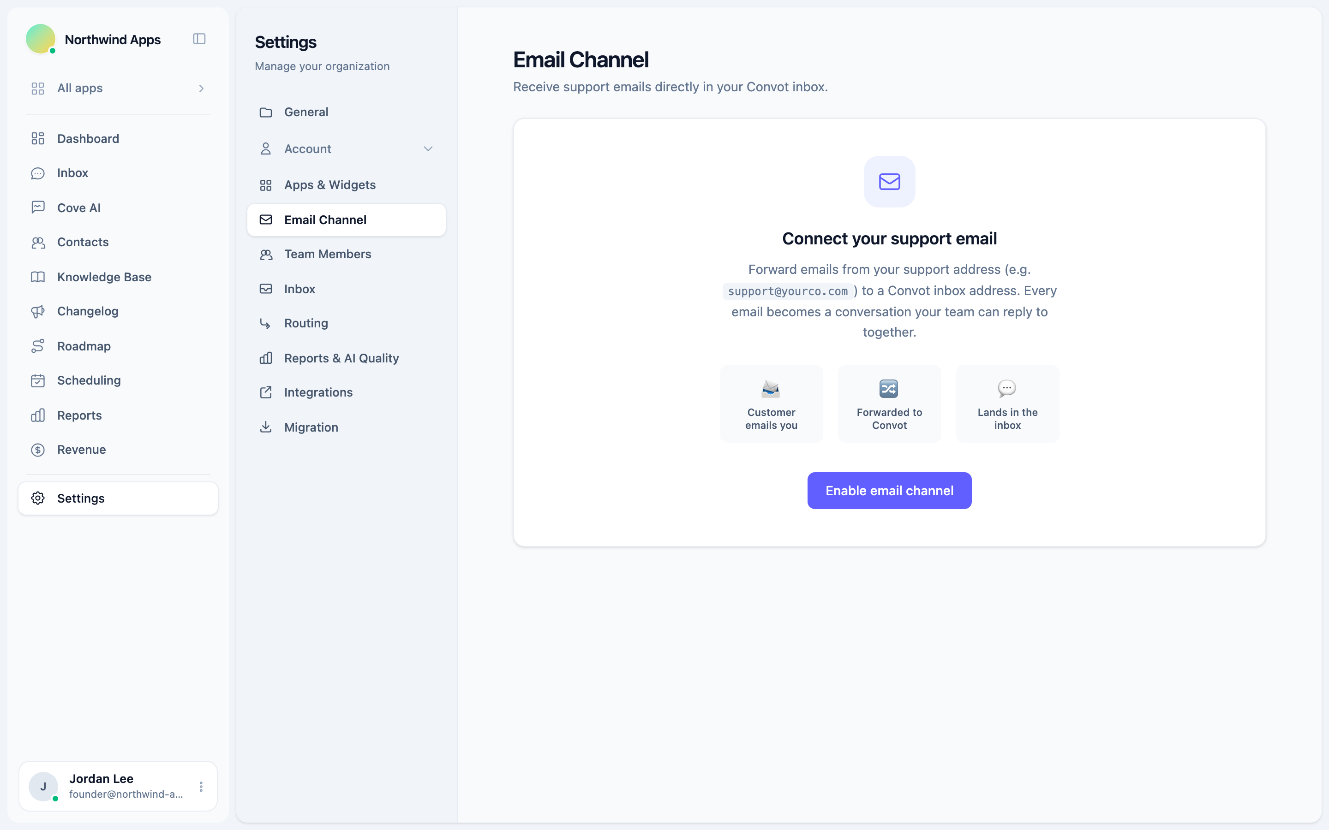1329x830 pixels.
Task: Open Apps & Widgets settings
Action: pos(347,185)
